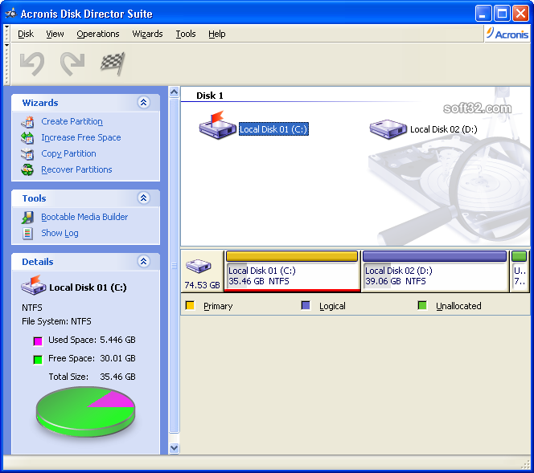Select the Local Disk 01 (C:) partition bar
This screenshot has width=534, height=473.
click(x=292, y=271)
